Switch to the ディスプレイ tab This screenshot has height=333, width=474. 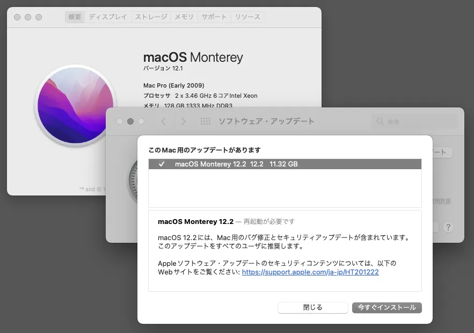pyautogui.click(x=107, y=17)
